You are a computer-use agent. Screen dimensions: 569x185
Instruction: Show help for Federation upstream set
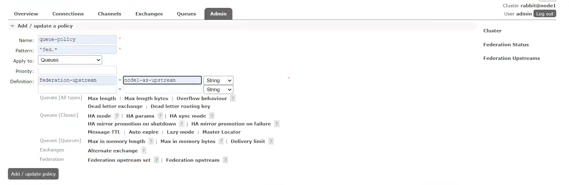(156, 160)
